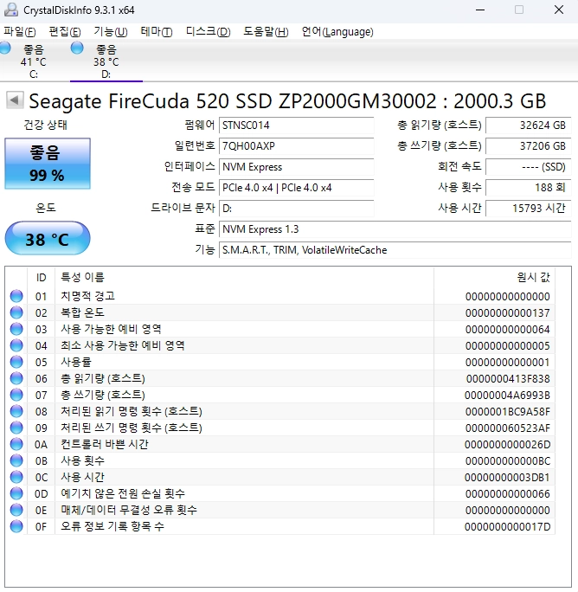Click the 총 읽기량 value 32624 GB
578x592 pixels.
529,125
